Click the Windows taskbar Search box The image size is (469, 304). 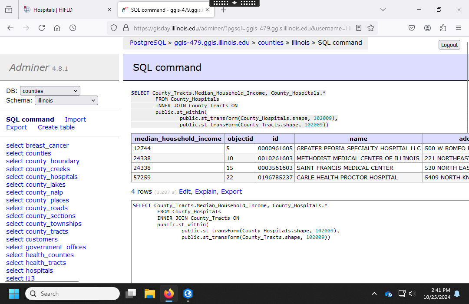click(x=73, y=294)
